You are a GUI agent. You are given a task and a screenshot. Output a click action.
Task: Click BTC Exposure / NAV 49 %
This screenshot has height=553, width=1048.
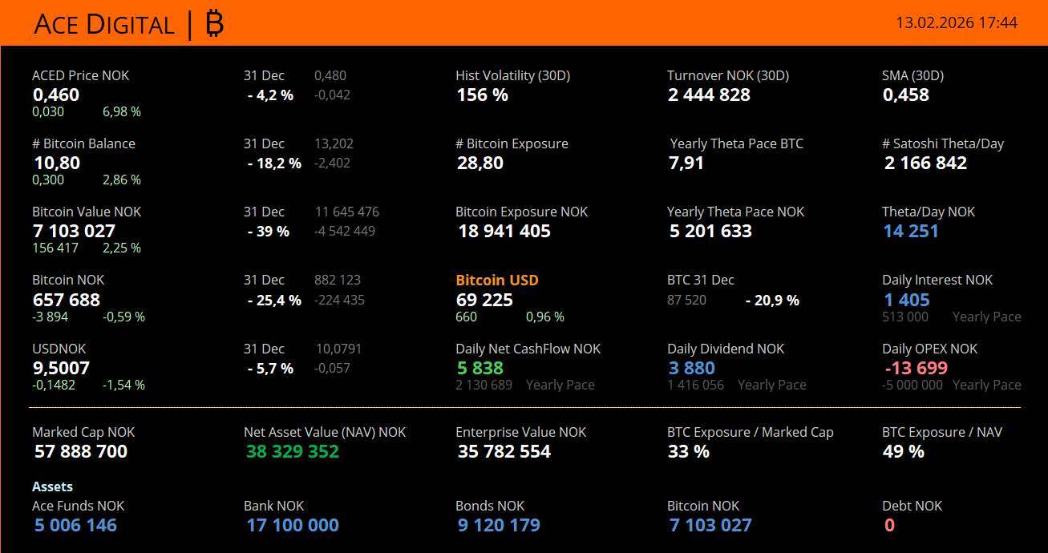pyautogui.click(x=904, y=451)
